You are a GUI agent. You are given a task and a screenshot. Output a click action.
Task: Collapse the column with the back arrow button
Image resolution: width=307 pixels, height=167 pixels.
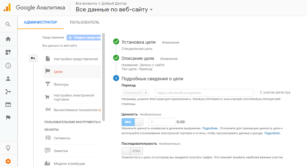click(33, 58)
